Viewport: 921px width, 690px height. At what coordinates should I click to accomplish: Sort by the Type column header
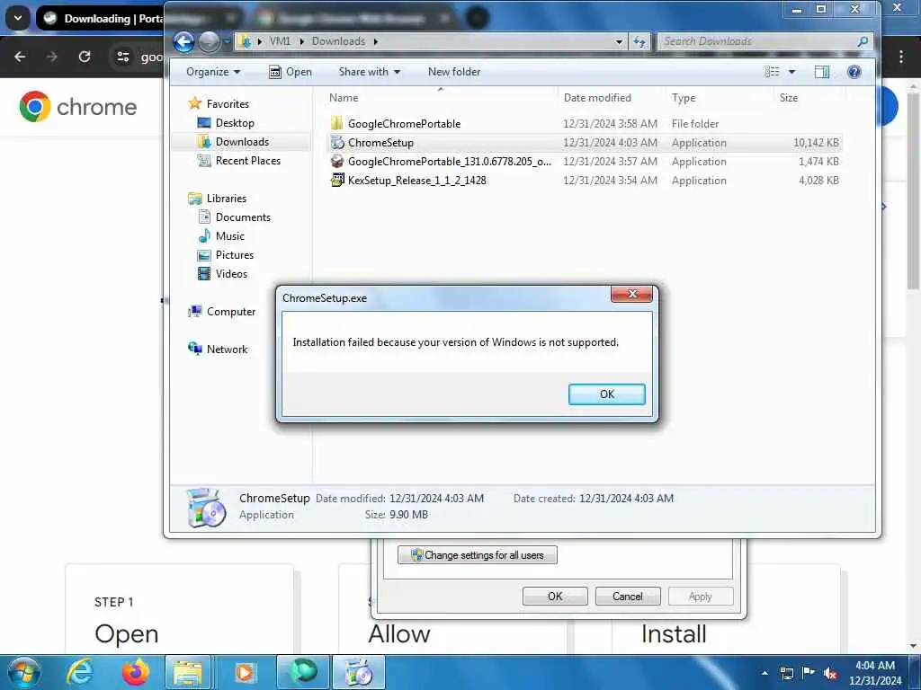click(720, 97)
